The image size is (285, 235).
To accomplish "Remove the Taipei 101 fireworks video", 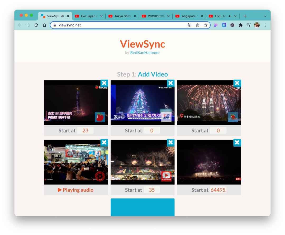I will click(104, 83).
